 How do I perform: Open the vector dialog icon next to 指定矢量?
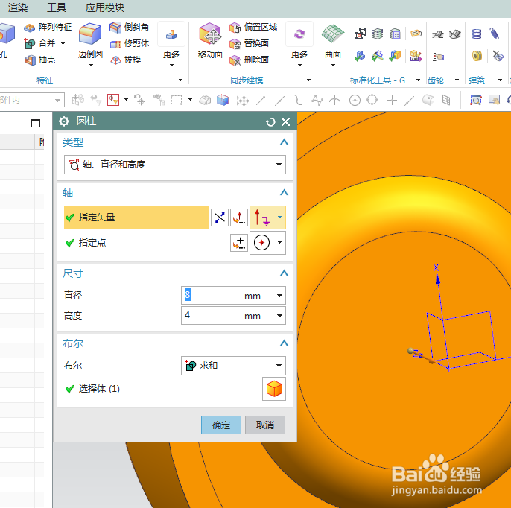click(x=239, y=218)
